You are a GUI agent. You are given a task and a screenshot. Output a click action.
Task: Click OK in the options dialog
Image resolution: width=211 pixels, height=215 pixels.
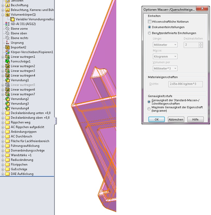(x=156, y=119)
